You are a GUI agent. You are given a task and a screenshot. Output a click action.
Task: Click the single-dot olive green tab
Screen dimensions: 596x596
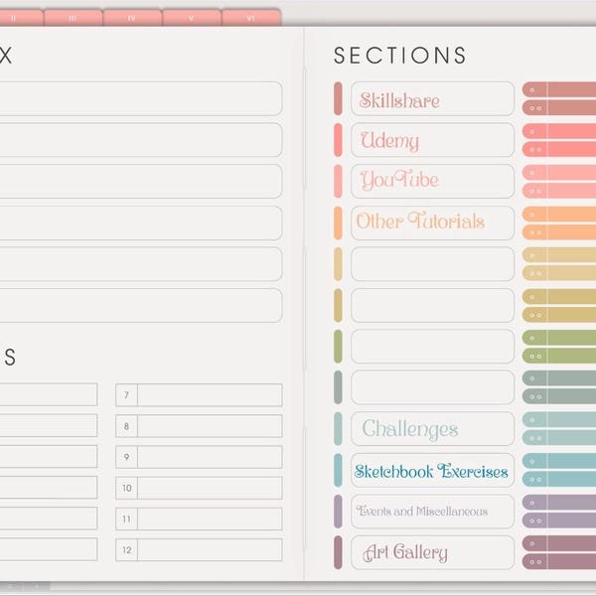(559, 338)
